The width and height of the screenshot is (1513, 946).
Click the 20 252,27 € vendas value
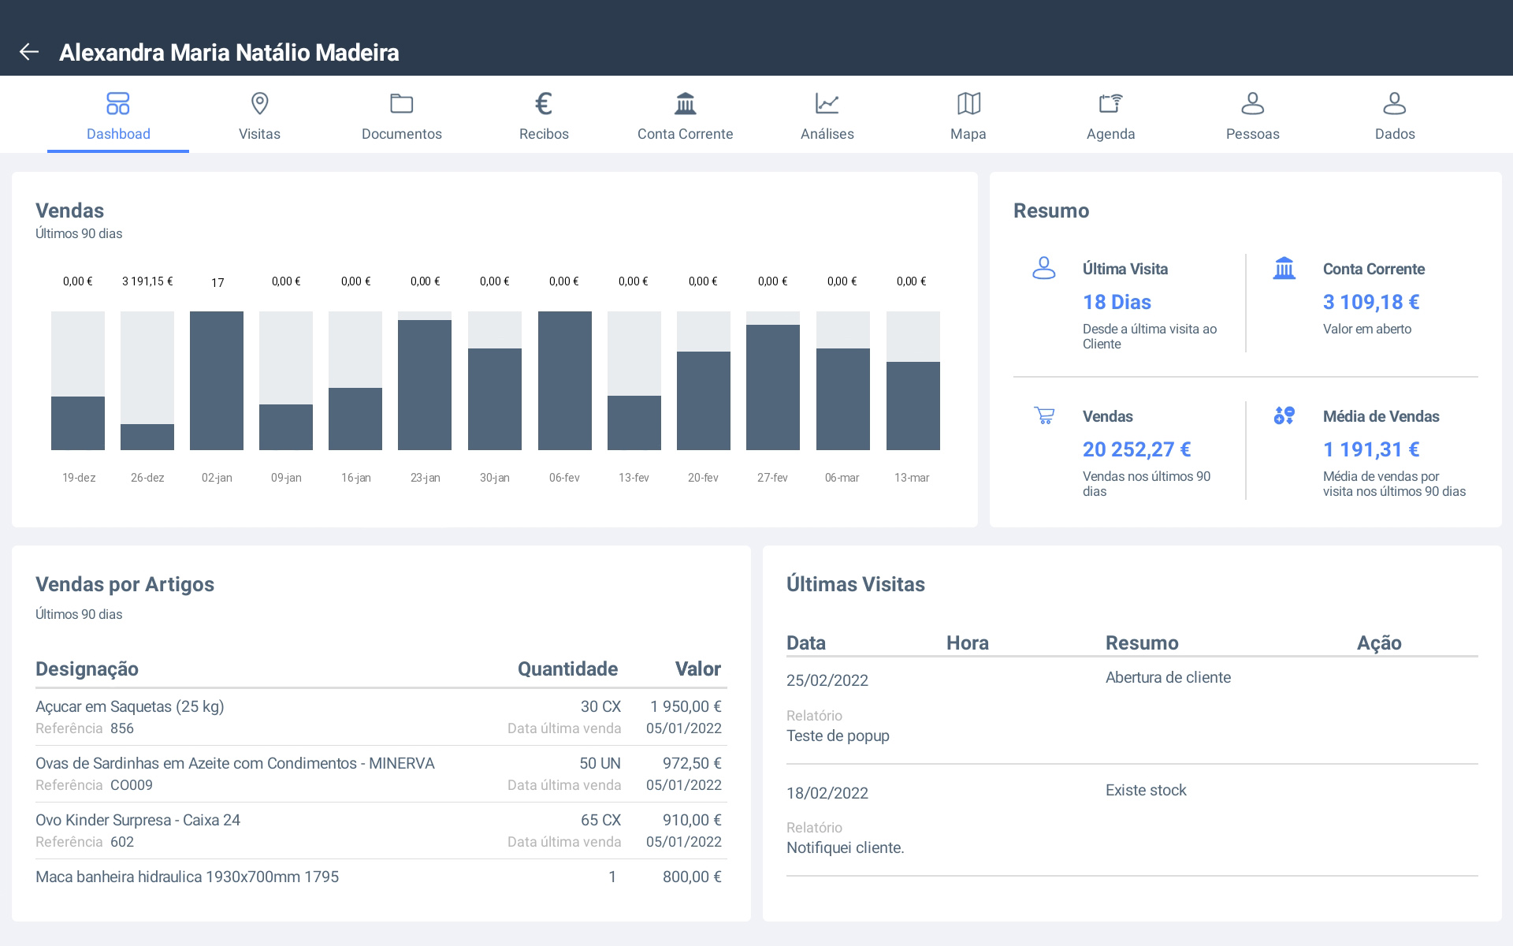tap(1136, 449)
